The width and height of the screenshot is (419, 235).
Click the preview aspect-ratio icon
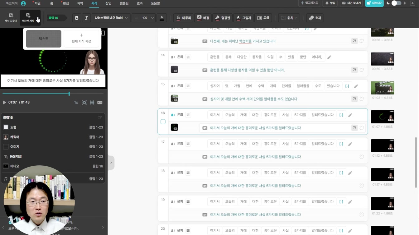(100, 102)
